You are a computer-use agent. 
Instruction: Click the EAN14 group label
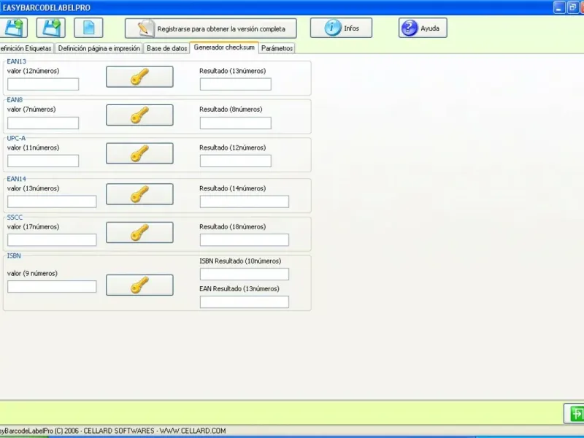coord(16,179)
